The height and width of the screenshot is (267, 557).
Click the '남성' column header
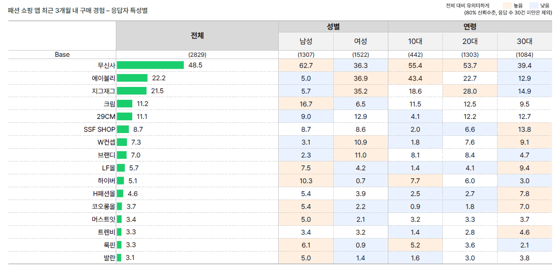pos(306,41)
